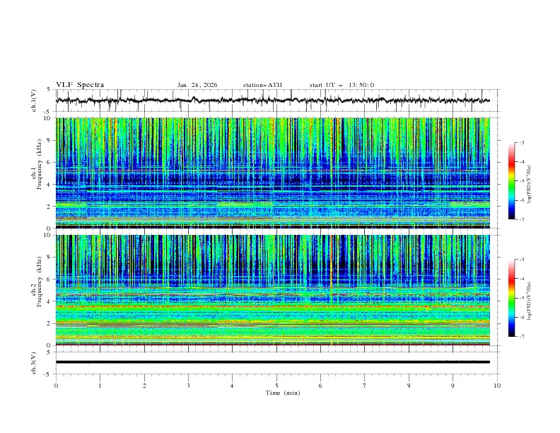Click the "0" tick on the time axis
The width and height of the screenshot is (560, 433).
pyautogui.click(x=56, y=386)
